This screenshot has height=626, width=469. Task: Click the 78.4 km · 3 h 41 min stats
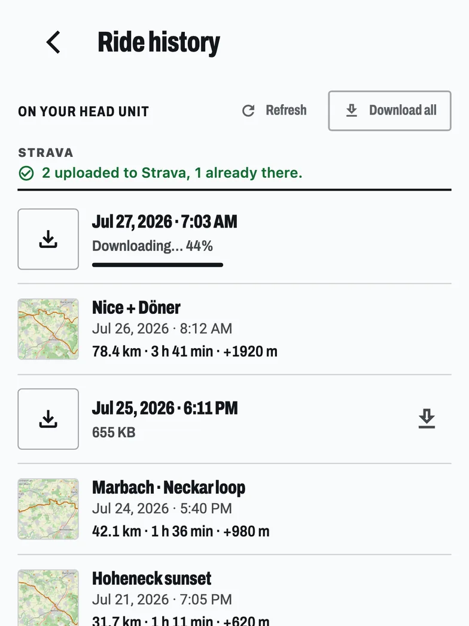pyautogui.click(x=185, y=351)
